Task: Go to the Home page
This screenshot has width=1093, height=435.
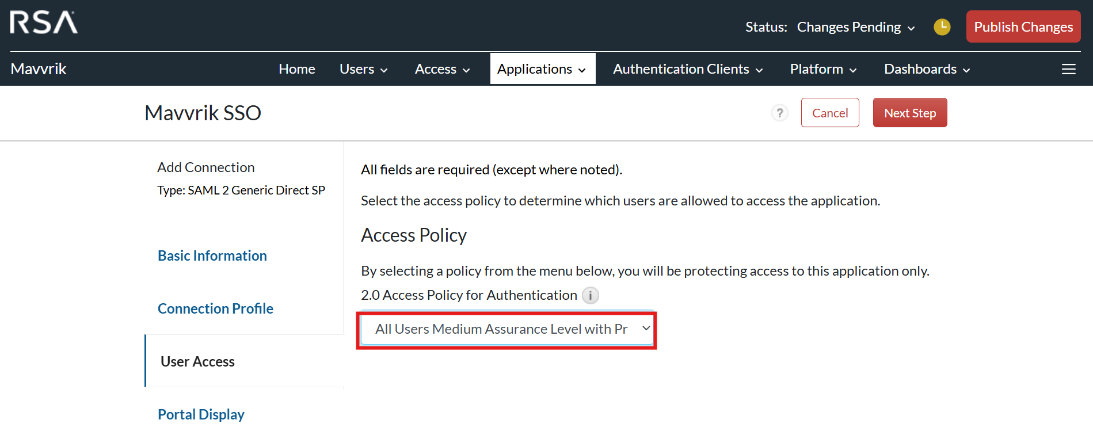Action: point(296,69)
